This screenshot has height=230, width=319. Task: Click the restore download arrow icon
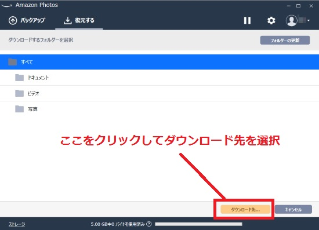[67, 20]
